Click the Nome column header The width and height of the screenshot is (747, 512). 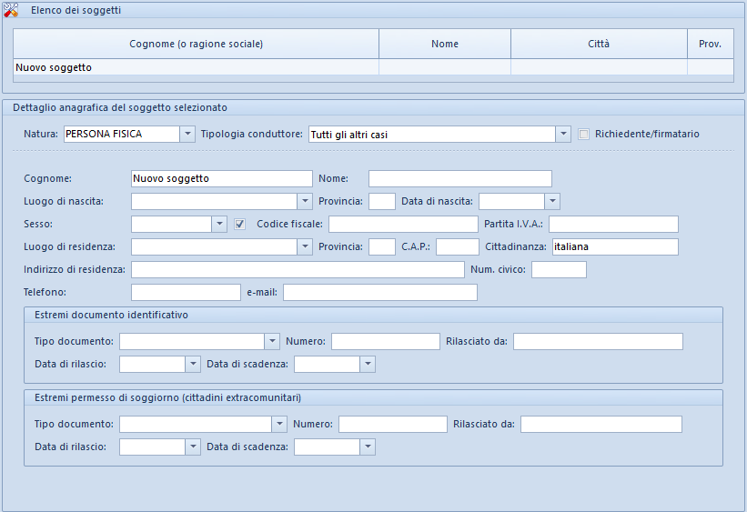445,44
